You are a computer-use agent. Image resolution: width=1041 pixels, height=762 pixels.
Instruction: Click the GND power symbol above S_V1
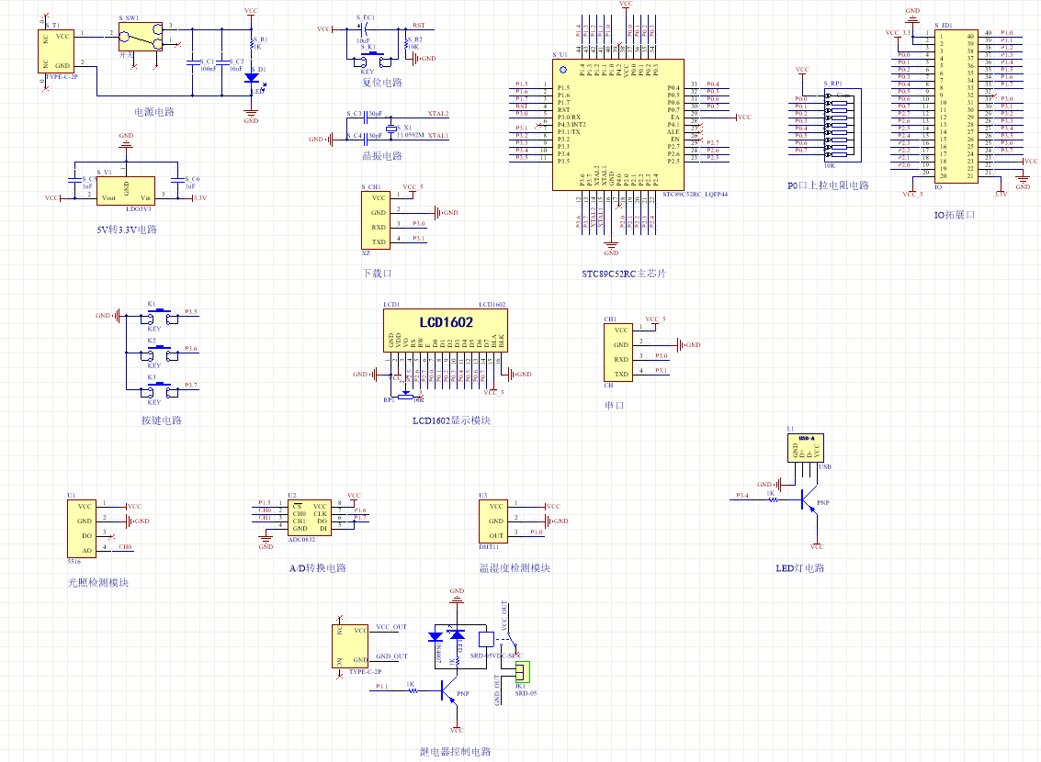[x=126, y=140]
